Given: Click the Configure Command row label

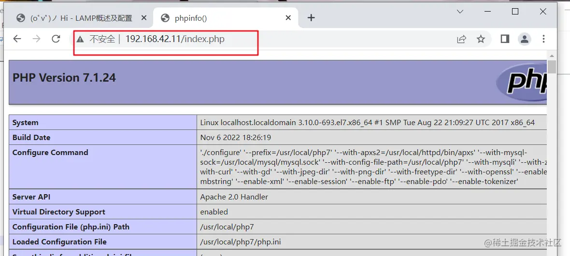Looking at the screenshot, I should [x=50, y=153].
